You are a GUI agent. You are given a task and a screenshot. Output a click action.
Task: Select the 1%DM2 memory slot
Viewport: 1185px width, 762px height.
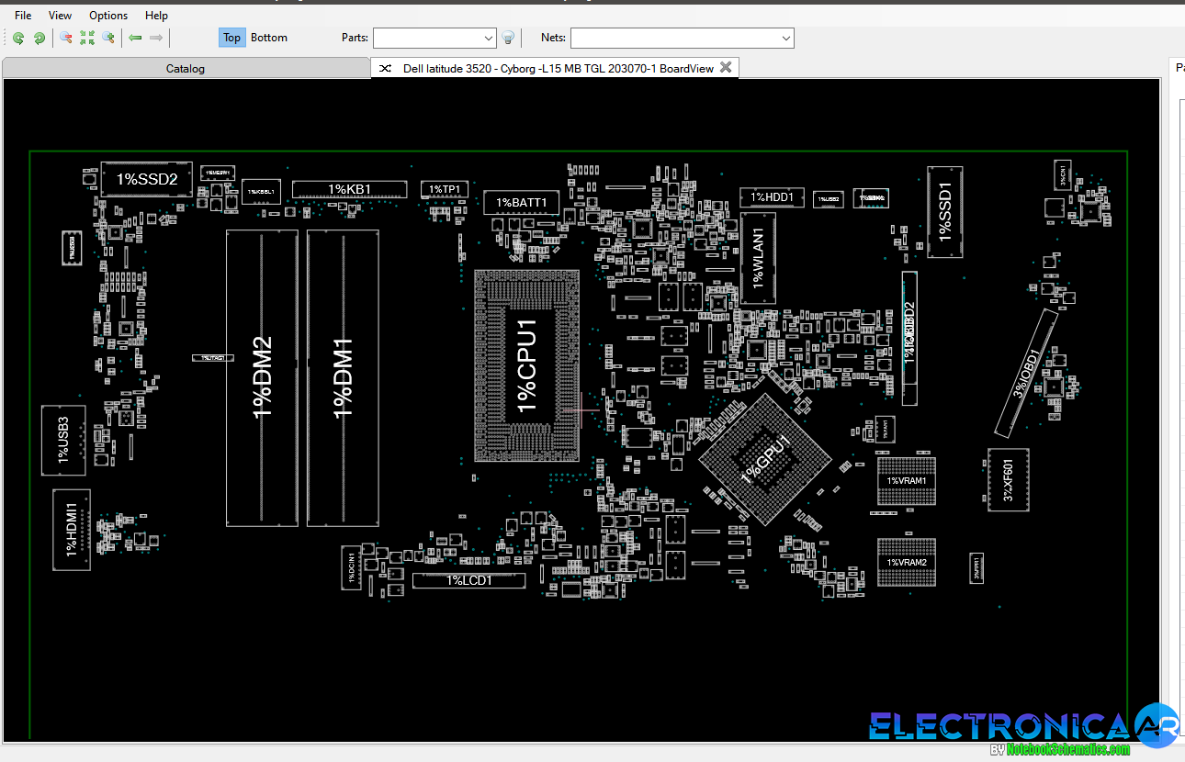(263, 378)
